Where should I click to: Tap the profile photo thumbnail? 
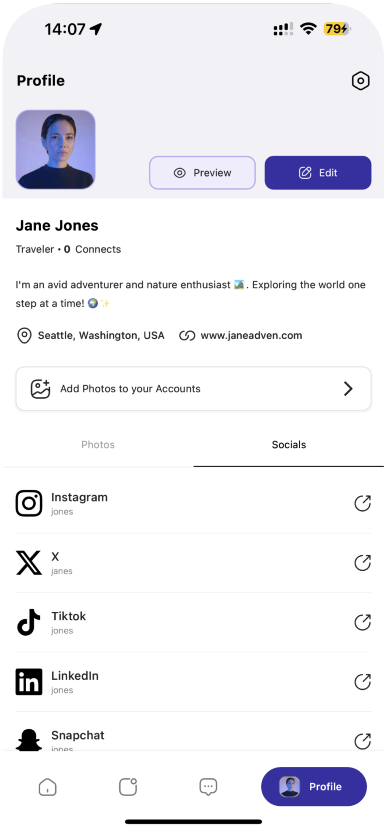[x=56, y=149]
